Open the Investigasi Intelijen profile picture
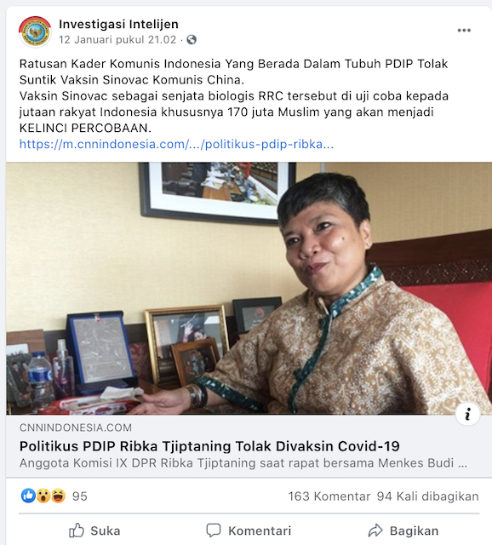 (35, 32)
